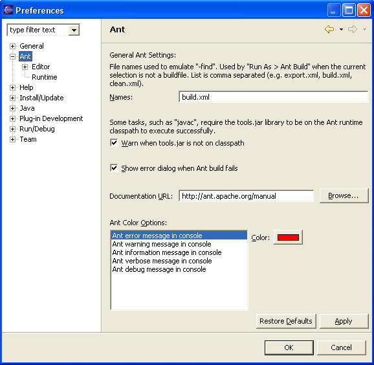This screenshot has width=374, height=365.
Task: Click the back navigation arrow icon
Action: 329,29
